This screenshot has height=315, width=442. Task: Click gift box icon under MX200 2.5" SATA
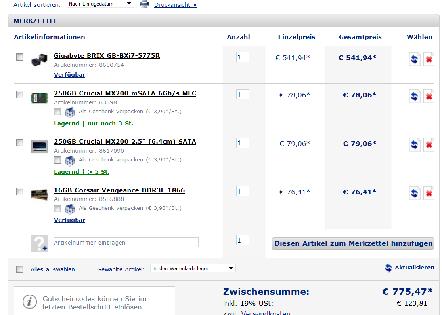point(70,160)
